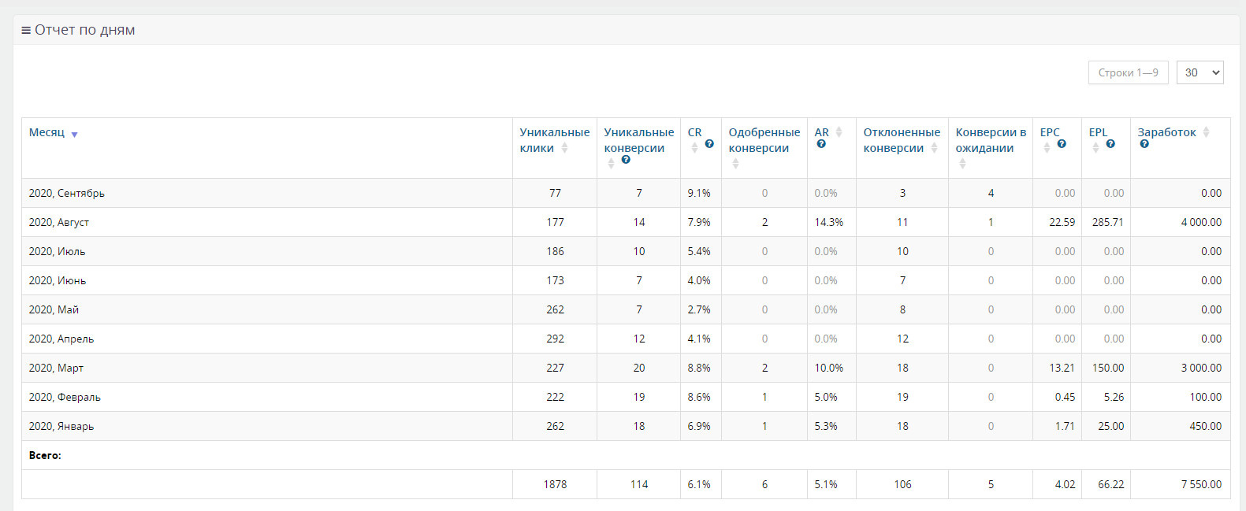The width and height of the screenshot is (1246, 511).
Task: Click the Строки 1—9 pagination button
Action: tap(1128, 72)
